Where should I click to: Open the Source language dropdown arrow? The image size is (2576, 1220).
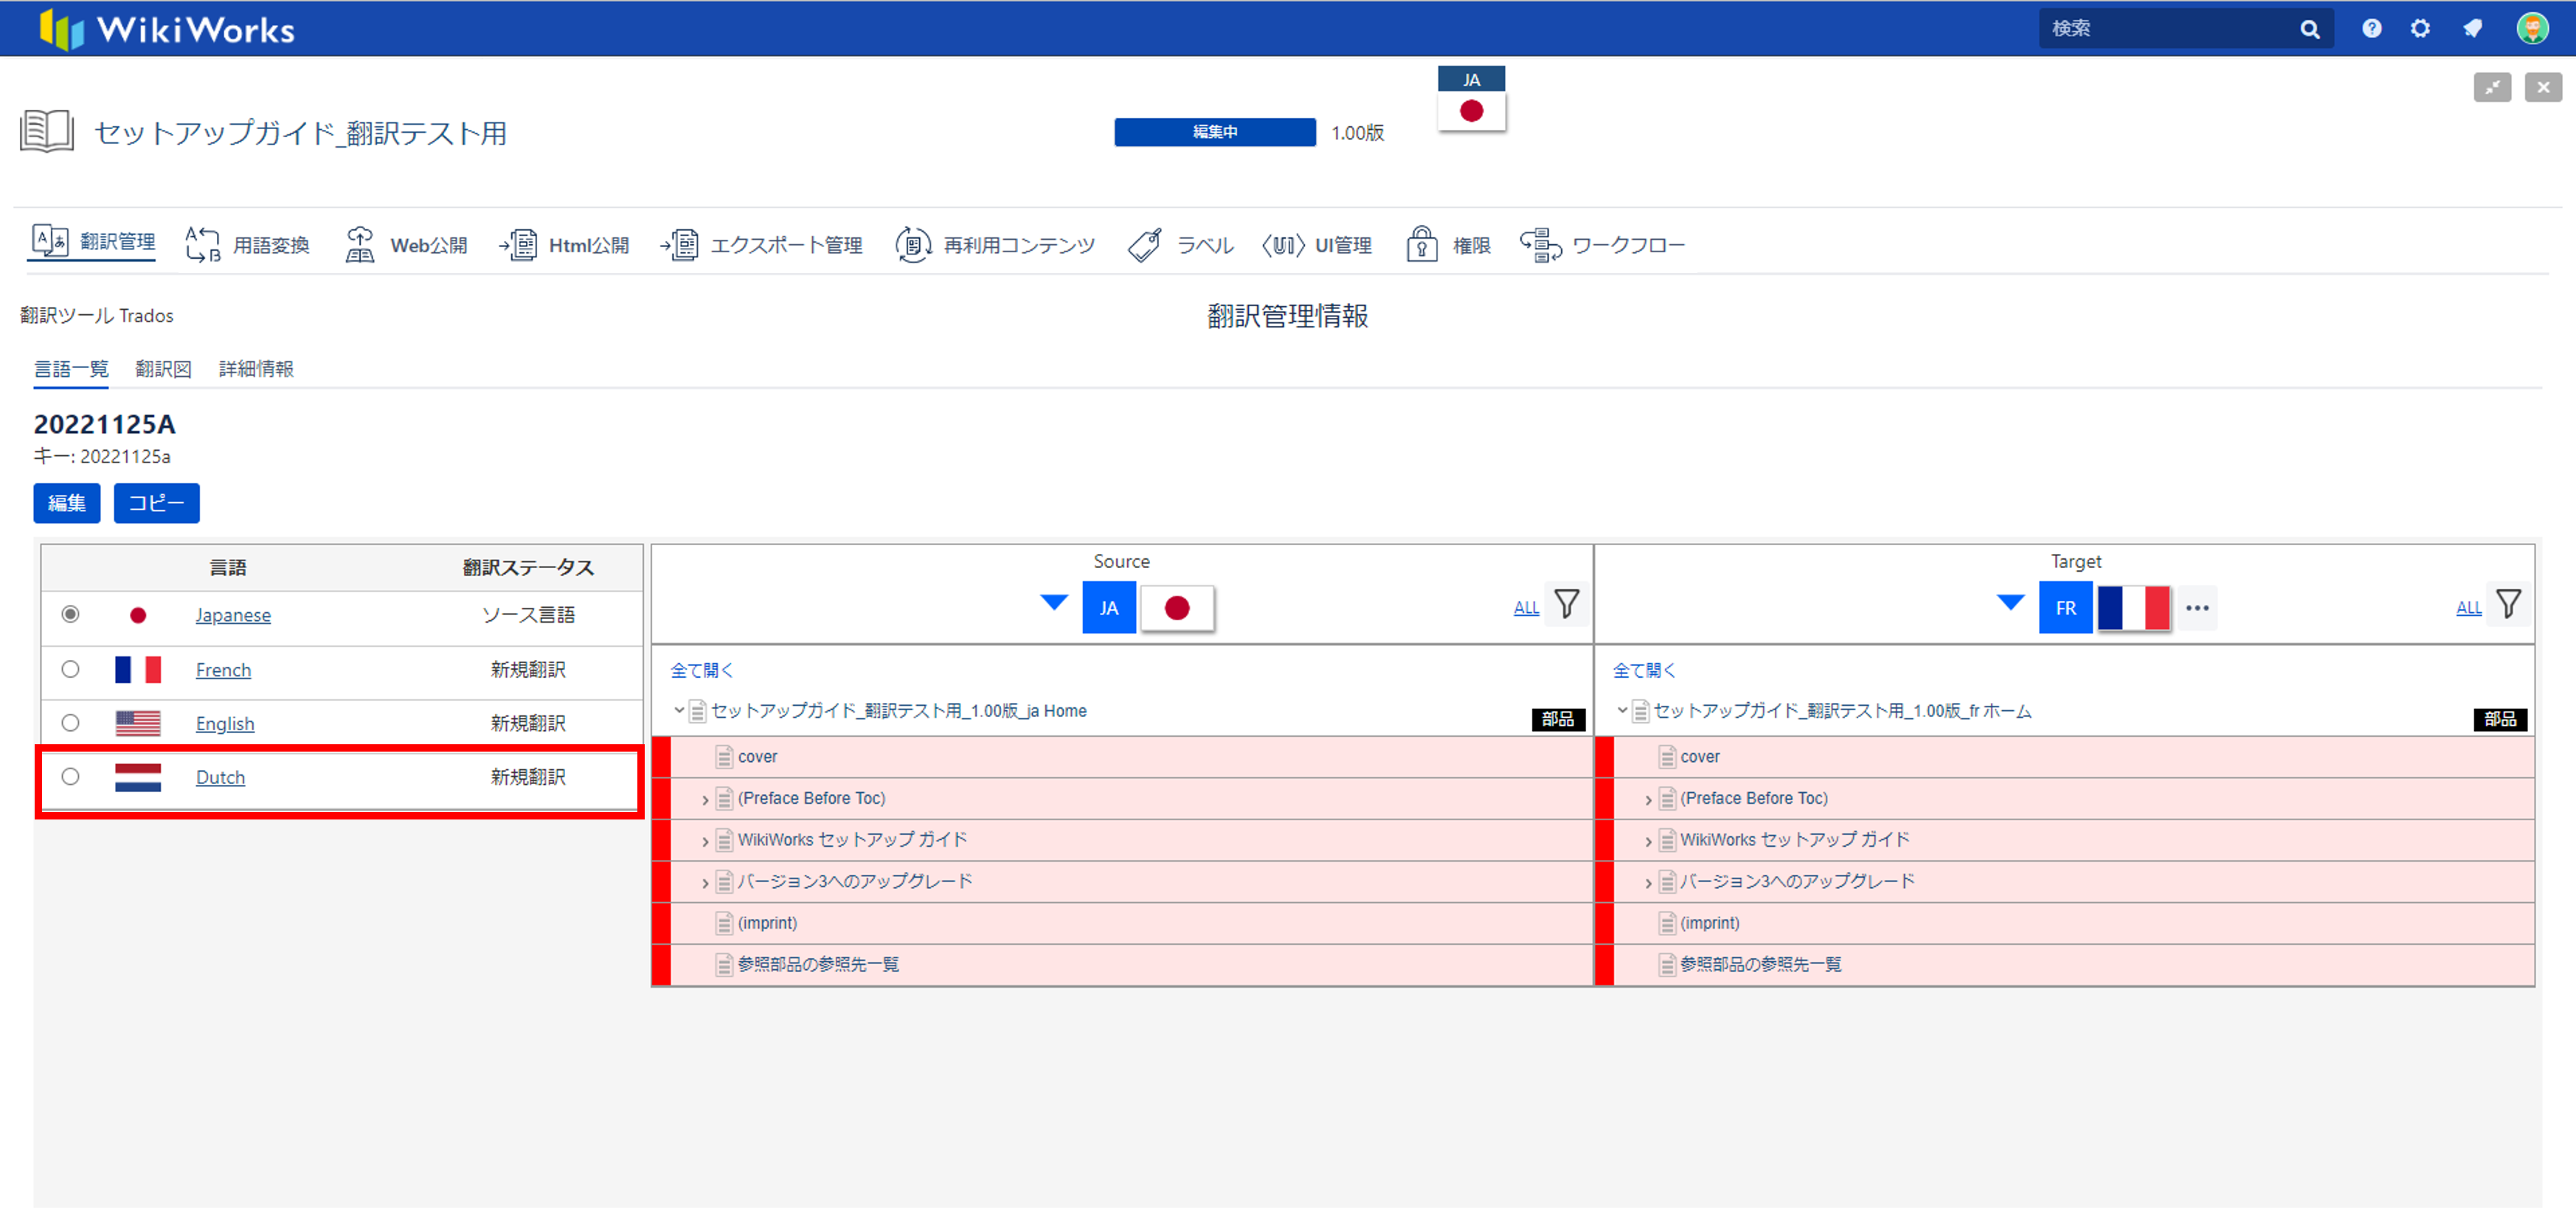(1053, 603)
